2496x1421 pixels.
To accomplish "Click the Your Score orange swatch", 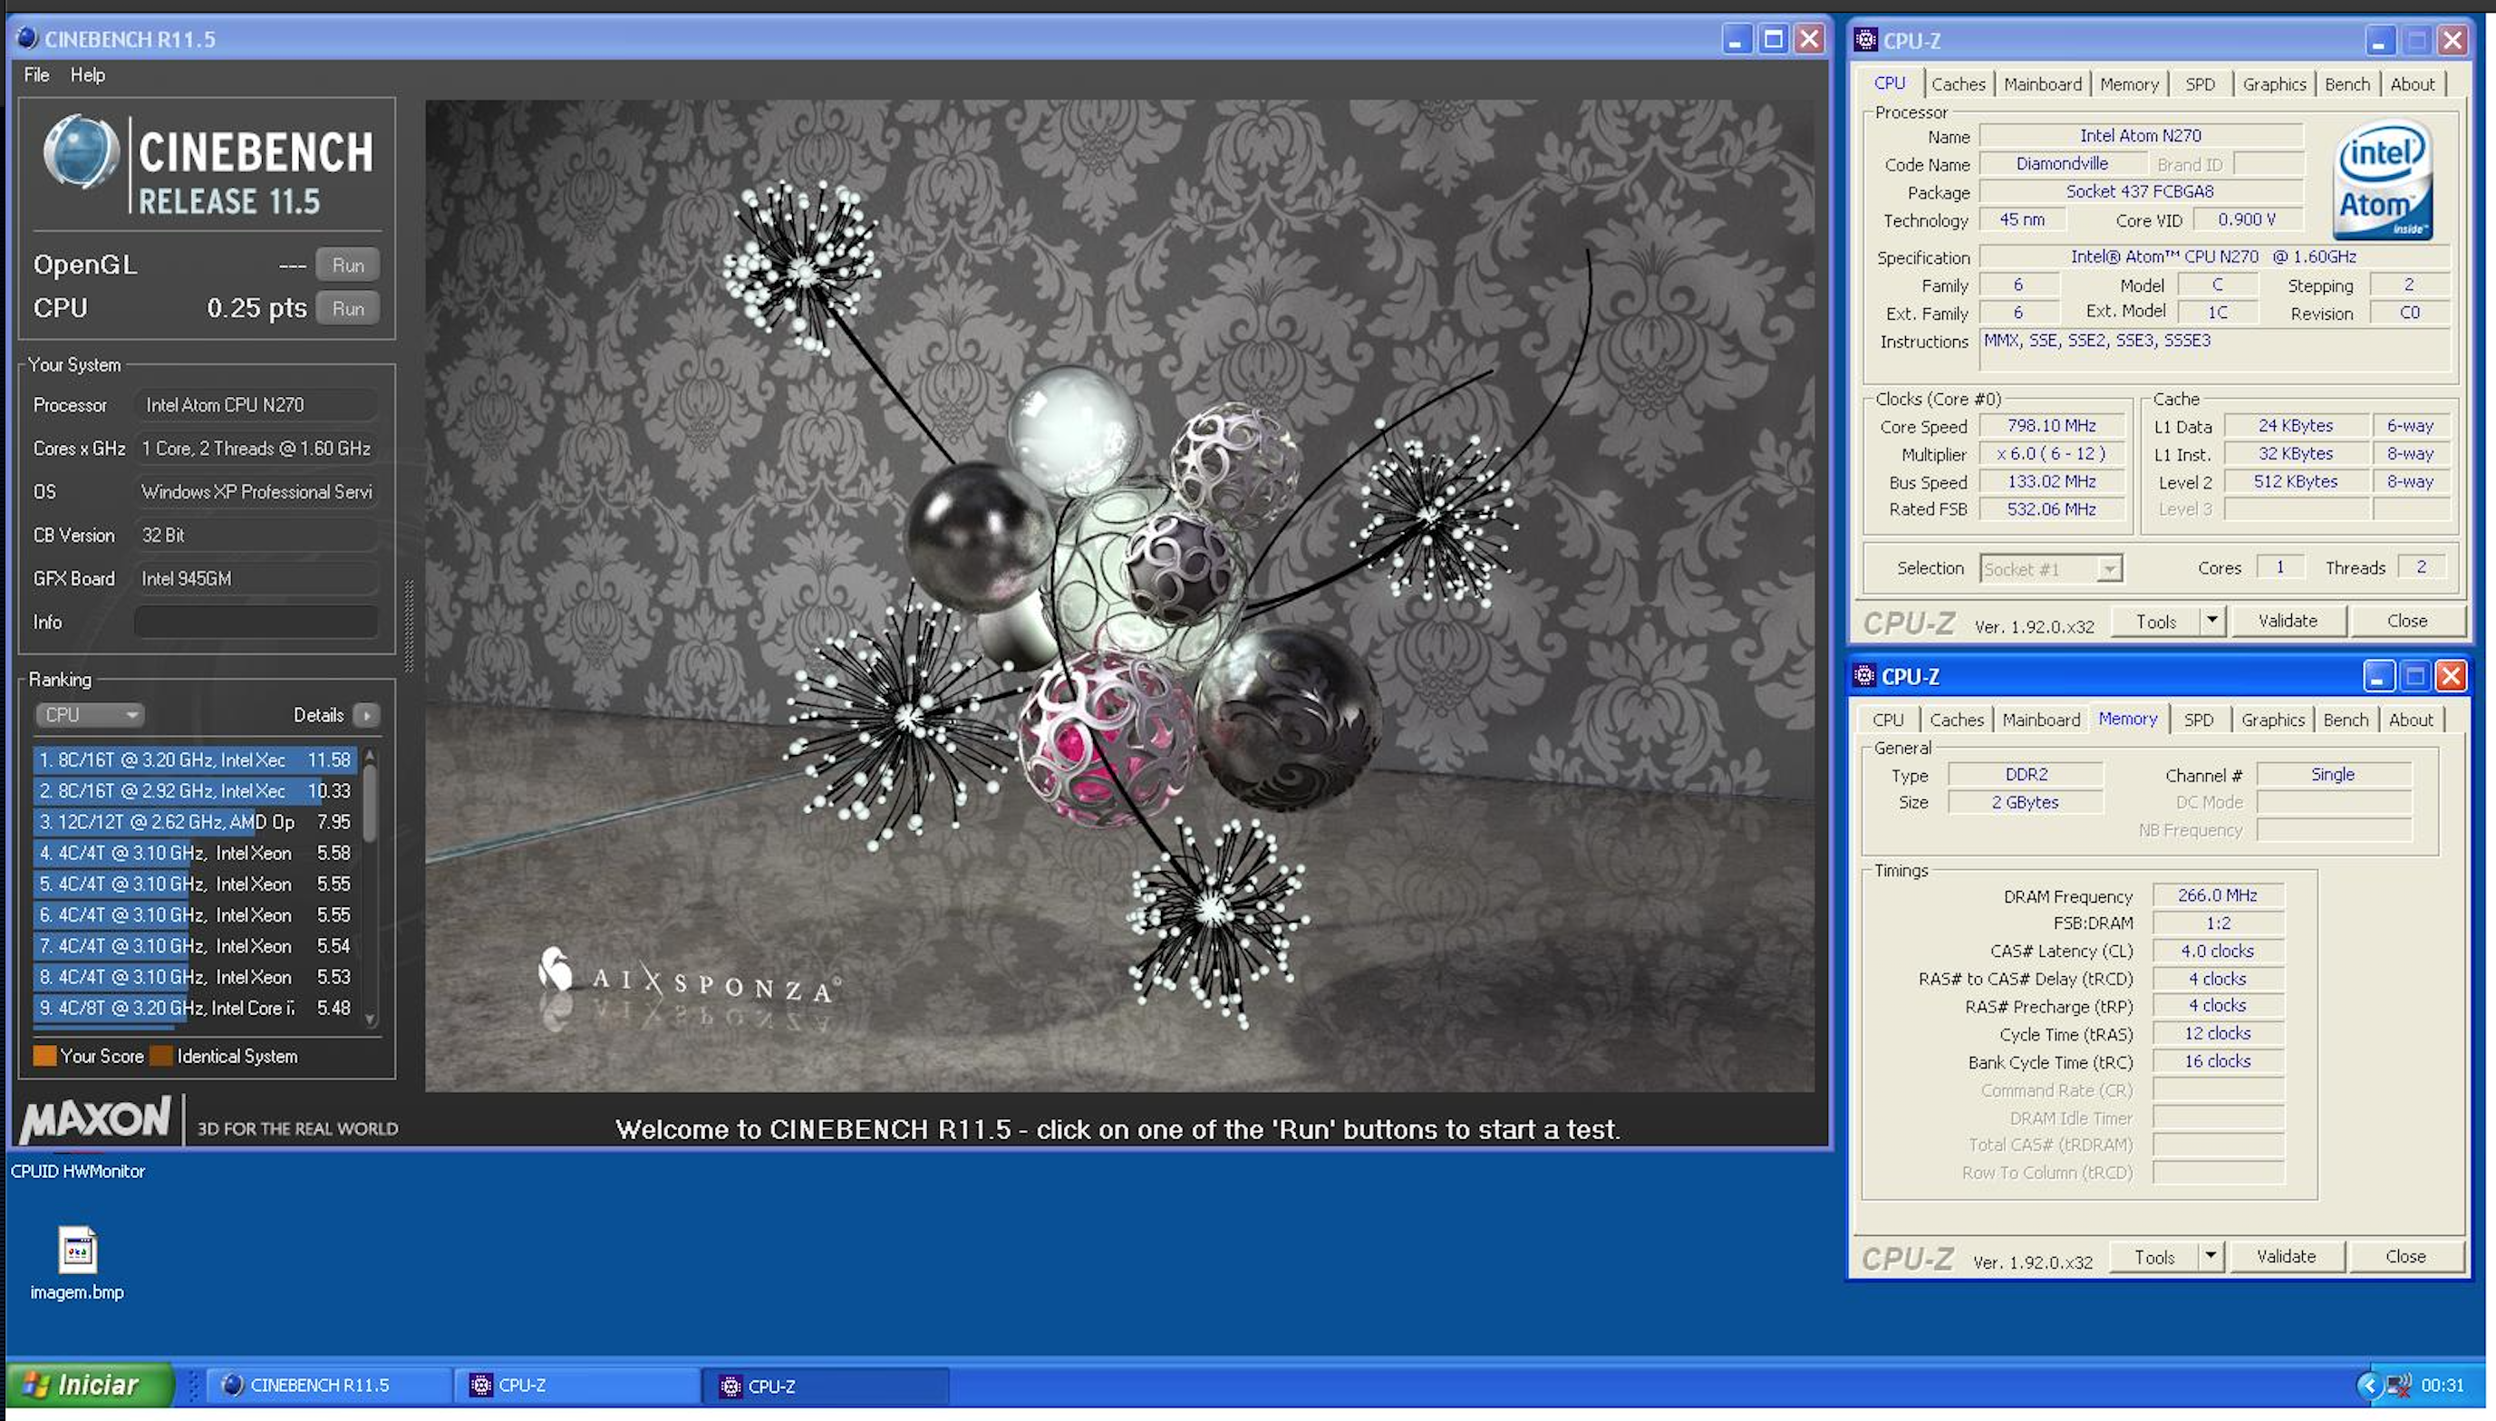I will [45, 1056].
